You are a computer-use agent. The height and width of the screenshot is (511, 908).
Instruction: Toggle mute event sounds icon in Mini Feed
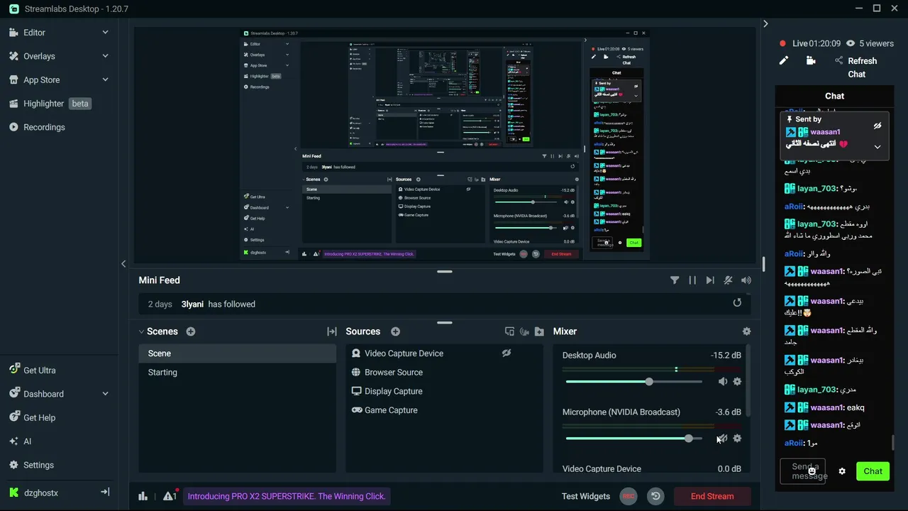click(728, 280)
